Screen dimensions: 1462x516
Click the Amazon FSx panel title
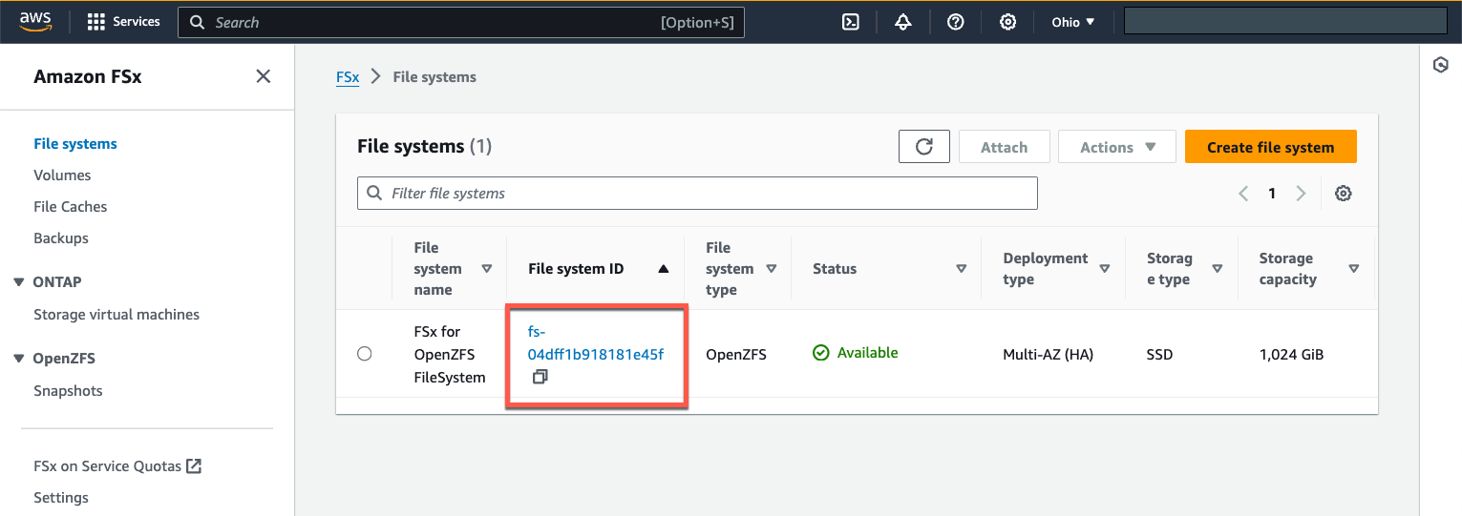[88, 77]
